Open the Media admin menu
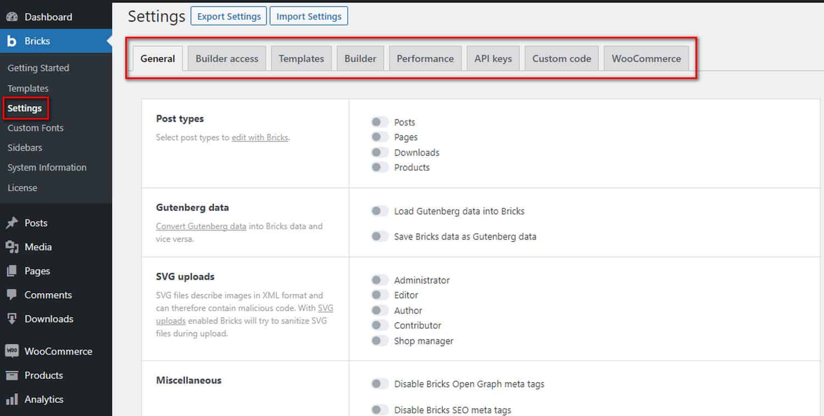The image size is (824, 416). click(x=56, y=247)
